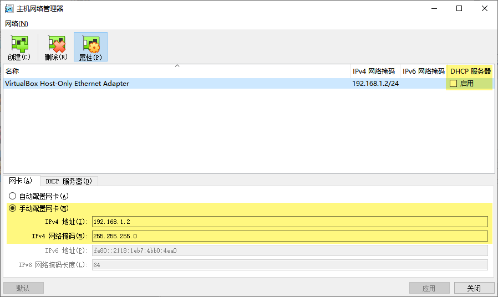
Task: Maximize the Host Network Manager window
Action: 459,8
